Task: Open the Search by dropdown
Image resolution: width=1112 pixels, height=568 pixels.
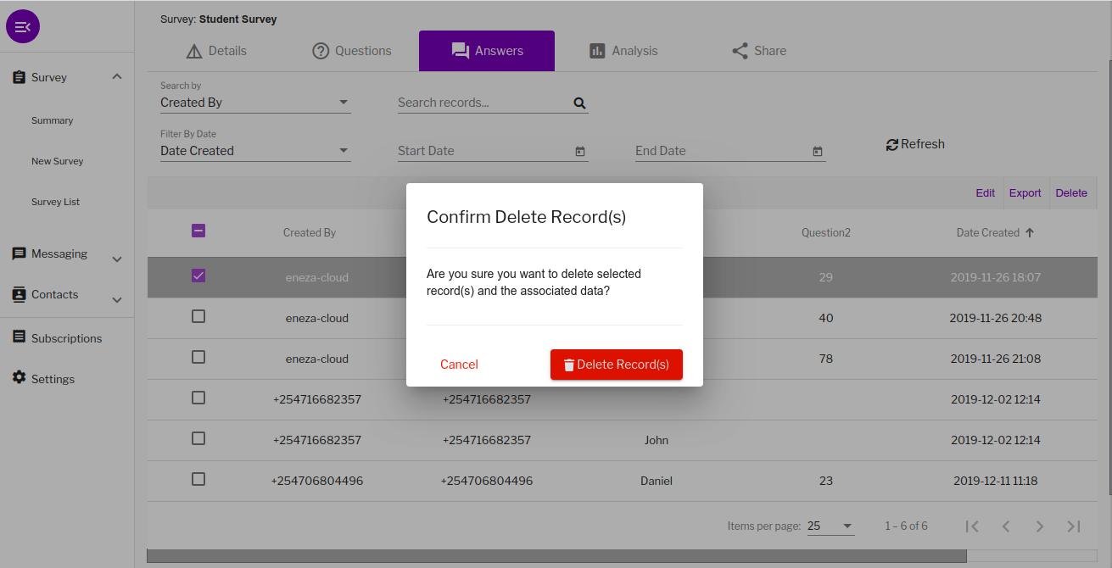Action: coord(255,103)
